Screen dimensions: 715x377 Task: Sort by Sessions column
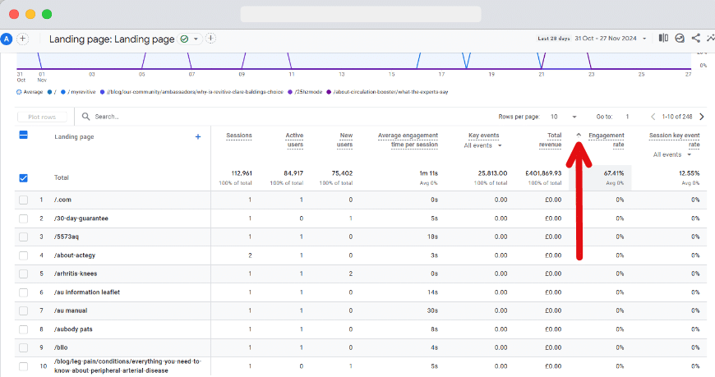click(239, 136)
